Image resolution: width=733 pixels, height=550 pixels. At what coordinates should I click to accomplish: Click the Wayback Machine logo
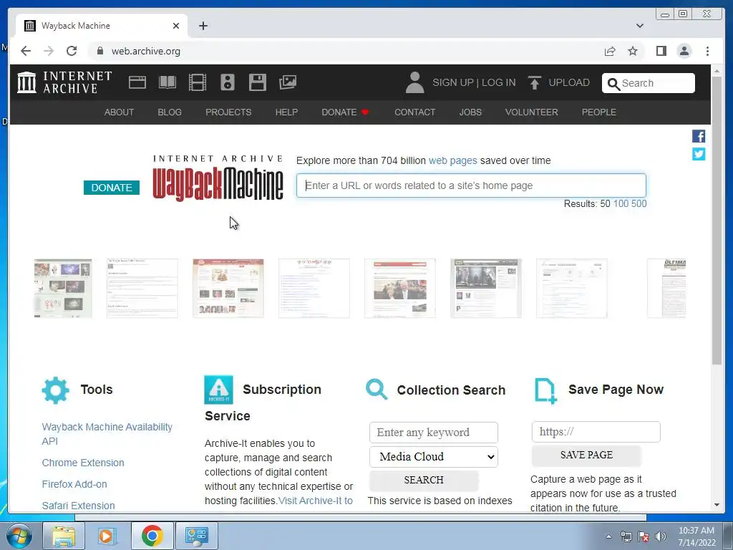(x=218, y=178)
